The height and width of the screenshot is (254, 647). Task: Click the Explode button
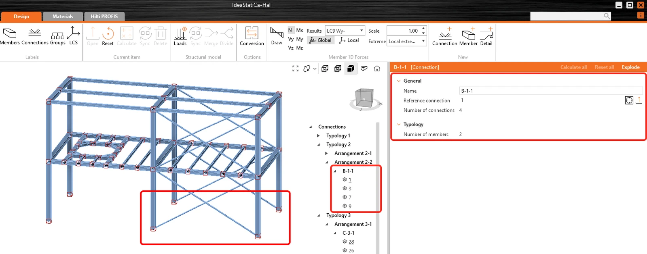pyautogui.click(x=630, y=67)
